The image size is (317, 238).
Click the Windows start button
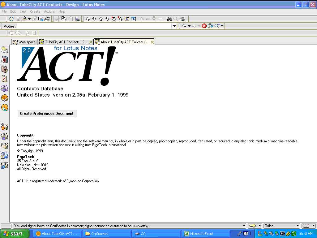(14, 234)
